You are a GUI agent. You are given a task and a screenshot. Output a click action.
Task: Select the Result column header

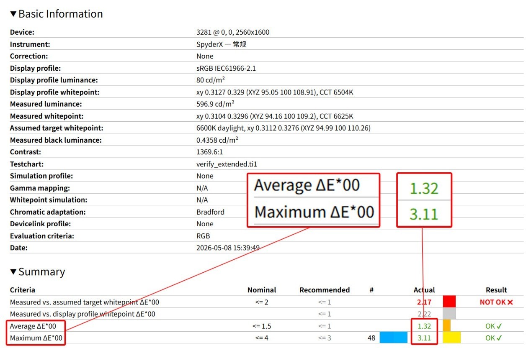[496, 290]
